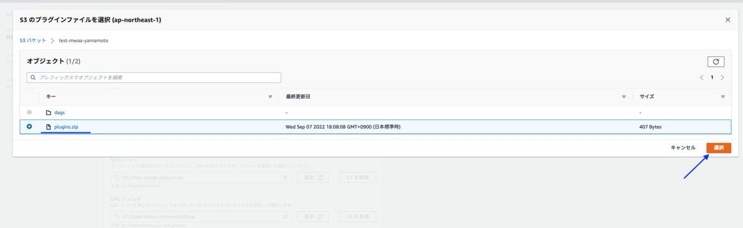Open the dags folder link
The image size is (743, 228).
click(59, 112)
